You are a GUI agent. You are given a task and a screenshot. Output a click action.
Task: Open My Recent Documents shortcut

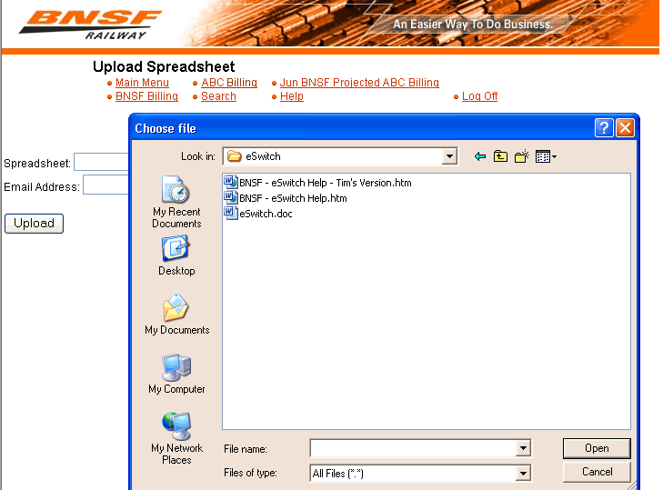tap(176, 202)
